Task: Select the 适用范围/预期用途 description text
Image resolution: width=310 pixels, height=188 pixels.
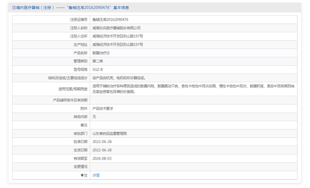Action: coord(193,89)
